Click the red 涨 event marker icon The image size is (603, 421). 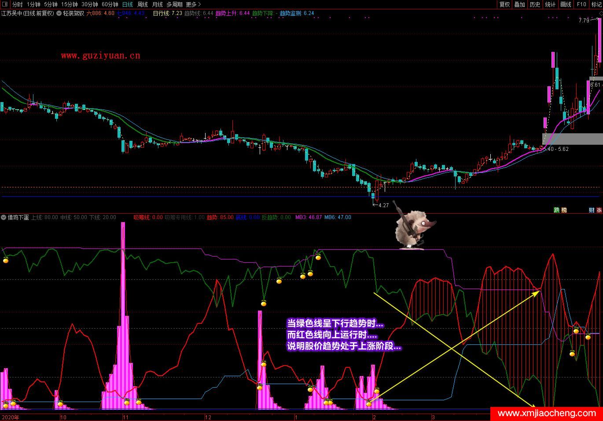pos(599,210)
